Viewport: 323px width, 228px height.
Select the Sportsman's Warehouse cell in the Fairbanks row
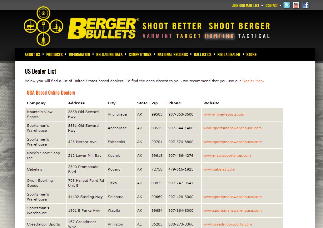pos(46,142)
